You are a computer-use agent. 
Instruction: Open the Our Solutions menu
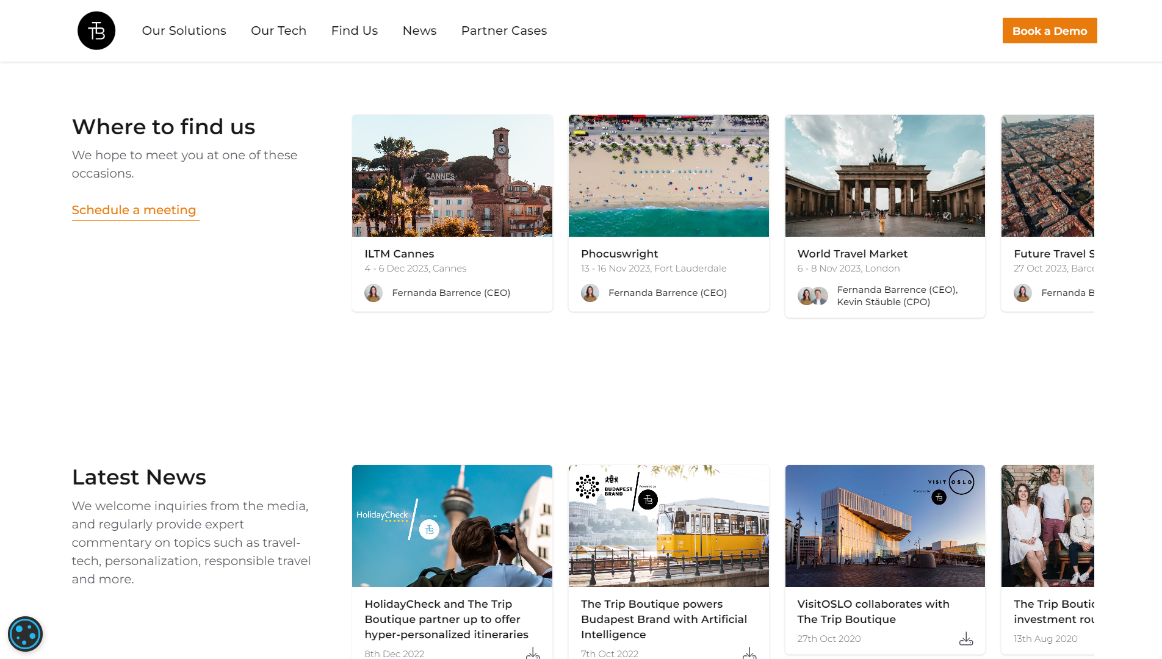pyautogui.click(x=184, y=31)
